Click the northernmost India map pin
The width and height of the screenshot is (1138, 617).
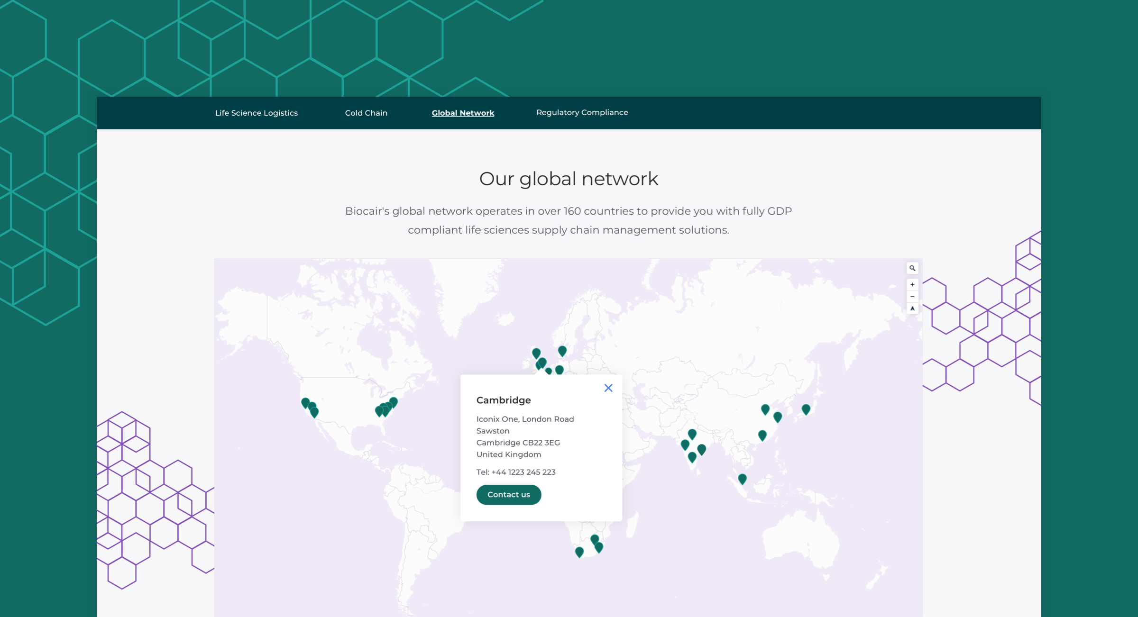click(x=692, y=434)
